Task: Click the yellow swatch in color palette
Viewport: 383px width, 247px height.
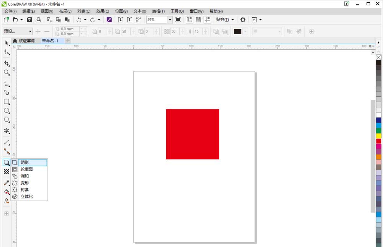Action: [x=378, y=136]
